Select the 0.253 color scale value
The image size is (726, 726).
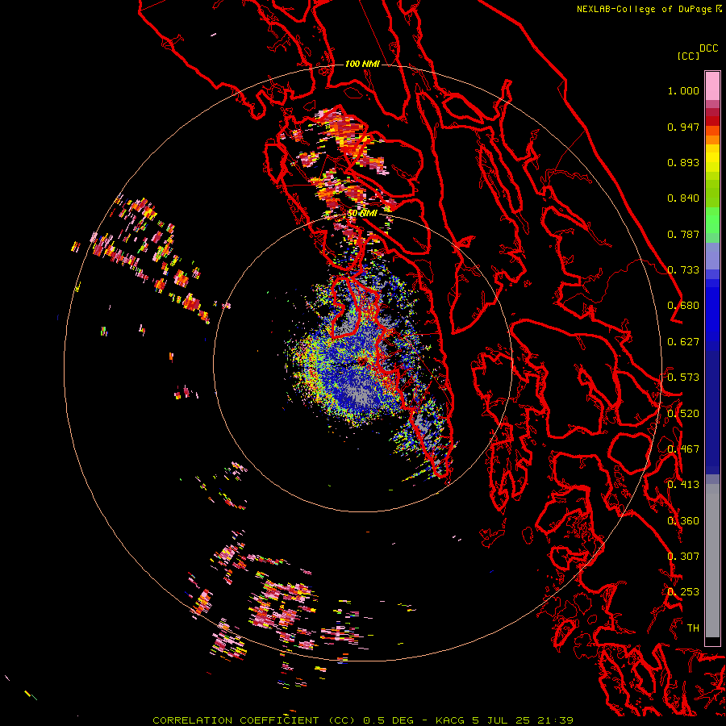click(x=683, y=592)
